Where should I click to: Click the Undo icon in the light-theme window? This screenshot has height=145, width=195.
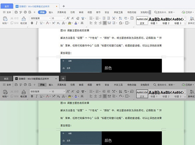(x=21, y=12)
